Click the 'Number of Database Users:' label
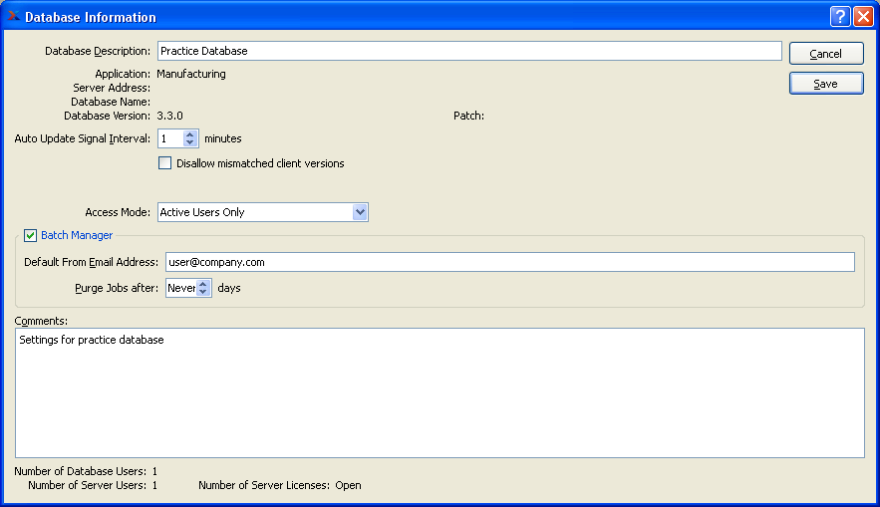 [81, 471]
